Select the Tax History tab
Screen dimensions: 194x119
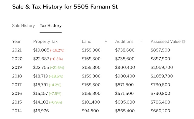(x=51, y=26)
